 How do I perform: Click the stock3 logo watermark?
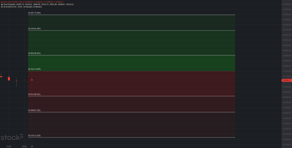coord(12,137)
